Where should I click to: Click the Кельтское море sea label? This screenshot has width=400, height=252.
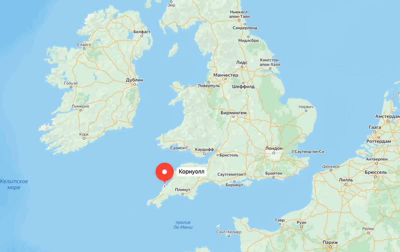[x=14, y=185]
